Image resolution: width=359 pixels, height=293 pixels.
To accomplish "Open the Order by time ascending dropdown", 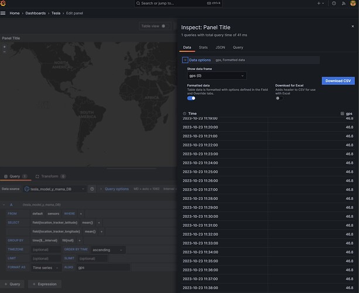I will point(107,250).
